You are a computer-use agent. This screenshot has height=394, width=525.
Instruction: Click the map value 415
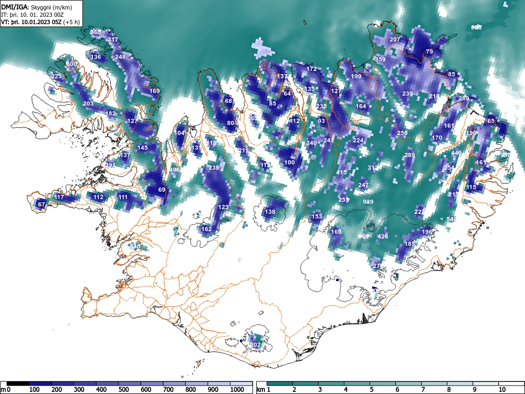pos(341,172)
